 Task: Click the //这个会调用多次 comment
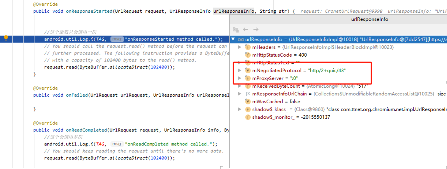(x=63, y=137)
